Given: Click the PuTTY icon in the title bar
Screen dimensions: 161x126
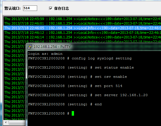Looking at the screenshot, I should coord(30,47).
